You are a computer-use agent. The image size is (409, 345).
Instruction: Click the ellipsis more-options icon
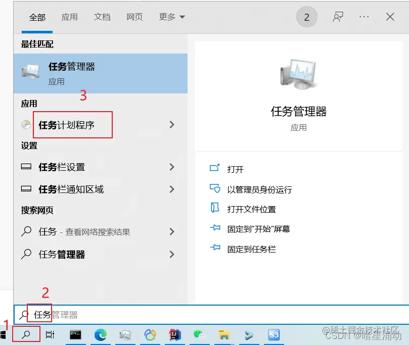(363, 16)
